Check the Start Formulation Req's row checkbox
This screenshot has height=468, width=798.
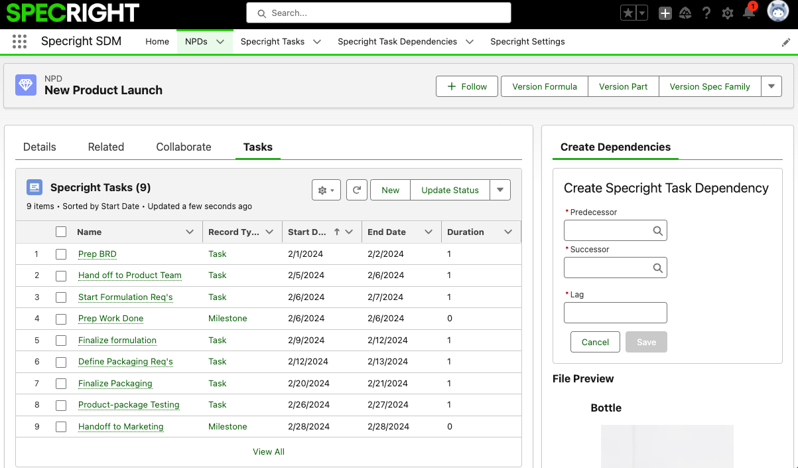(61, 297)
